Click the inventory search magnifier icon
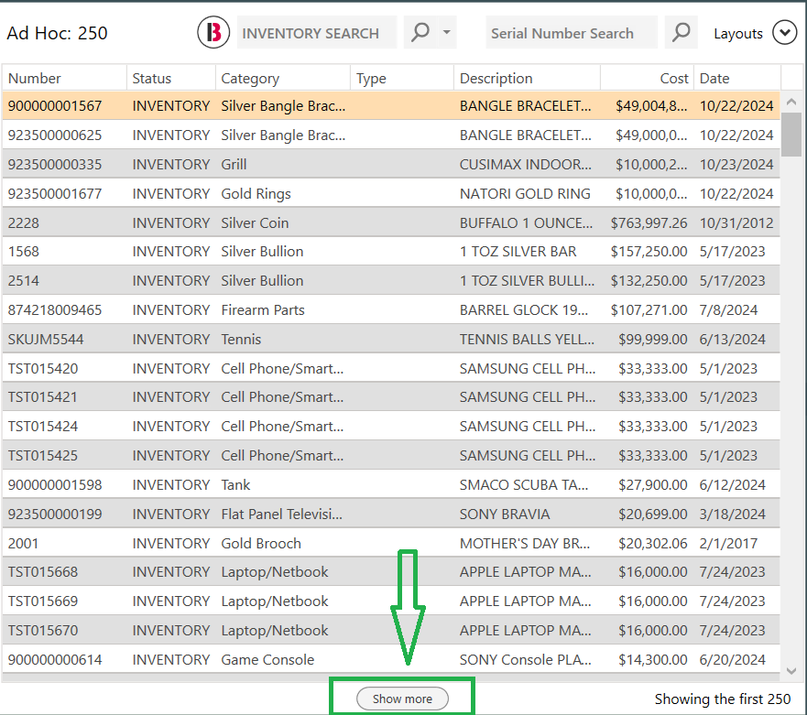Image resolution: width=807 pixels, height=715 pixels. [420, 32]
